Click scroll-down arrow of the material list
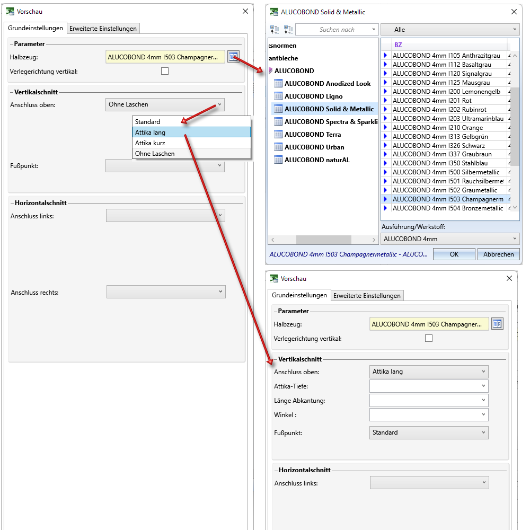Screen dimensions: 530x530 pyautogui.click(x=515, y=208)
